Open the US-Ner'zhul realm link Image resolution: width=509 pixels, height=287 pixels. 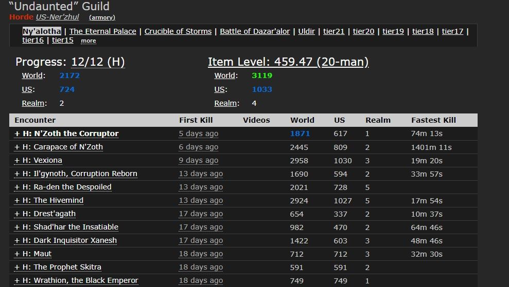[58, 17]
